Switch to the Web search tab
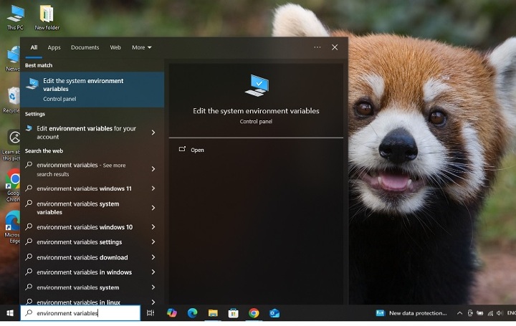 pyautogui.click(x=115, y=47)
